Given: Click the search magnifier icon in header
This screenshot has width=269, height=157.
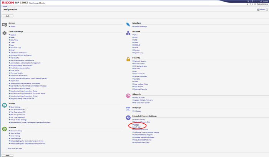Looking at the screenshot, I should tap(249, 2).
